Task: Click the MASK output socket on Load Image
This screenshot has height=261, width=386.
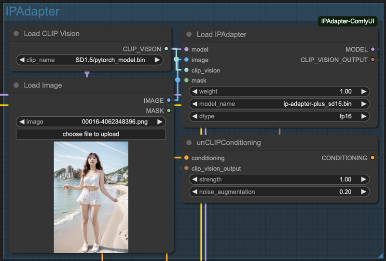Action: [x=169, y=110]
